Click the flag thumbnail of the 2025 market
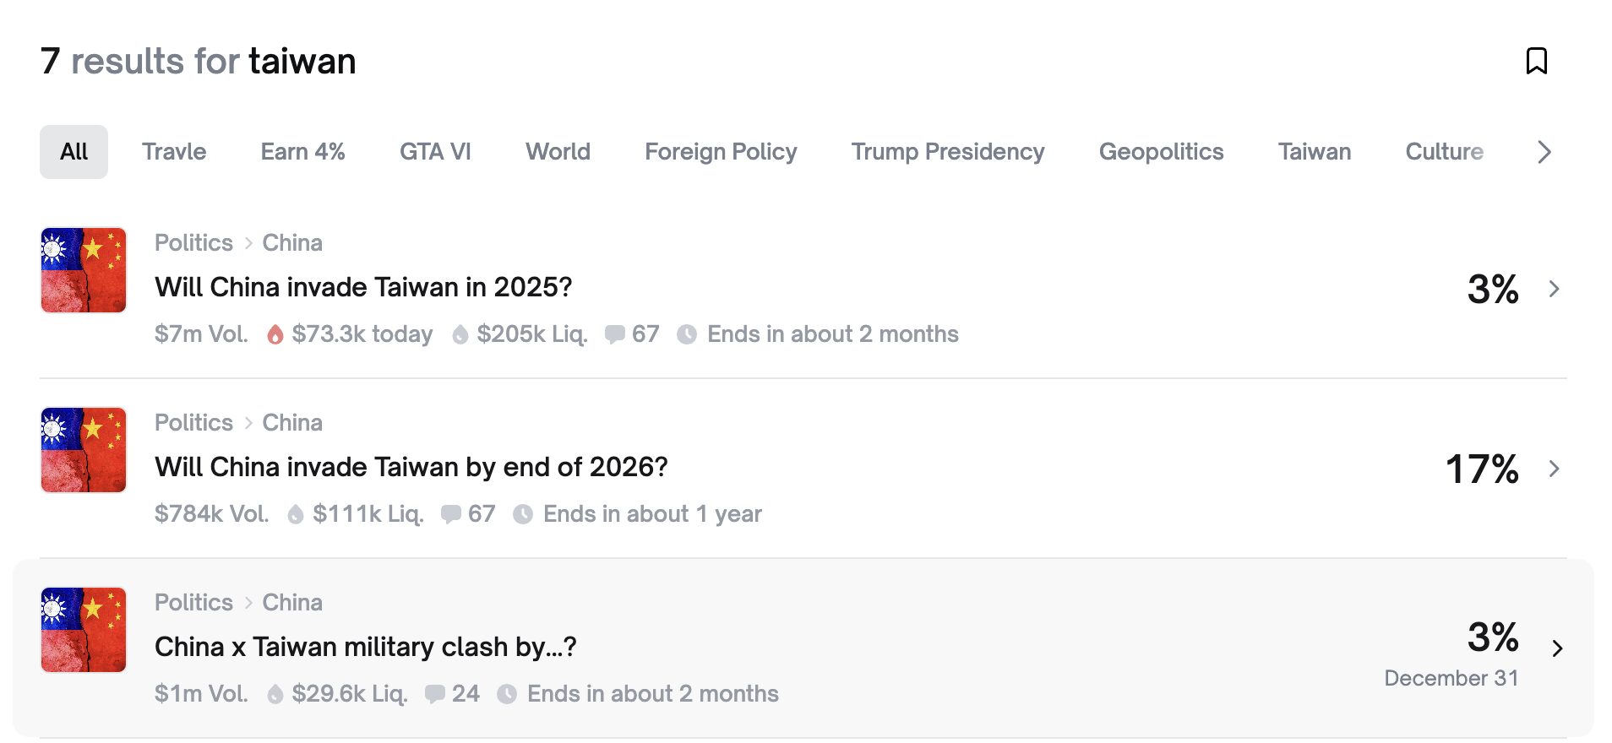This screenshot has width=1612, height=743. (x=82, y=270)
